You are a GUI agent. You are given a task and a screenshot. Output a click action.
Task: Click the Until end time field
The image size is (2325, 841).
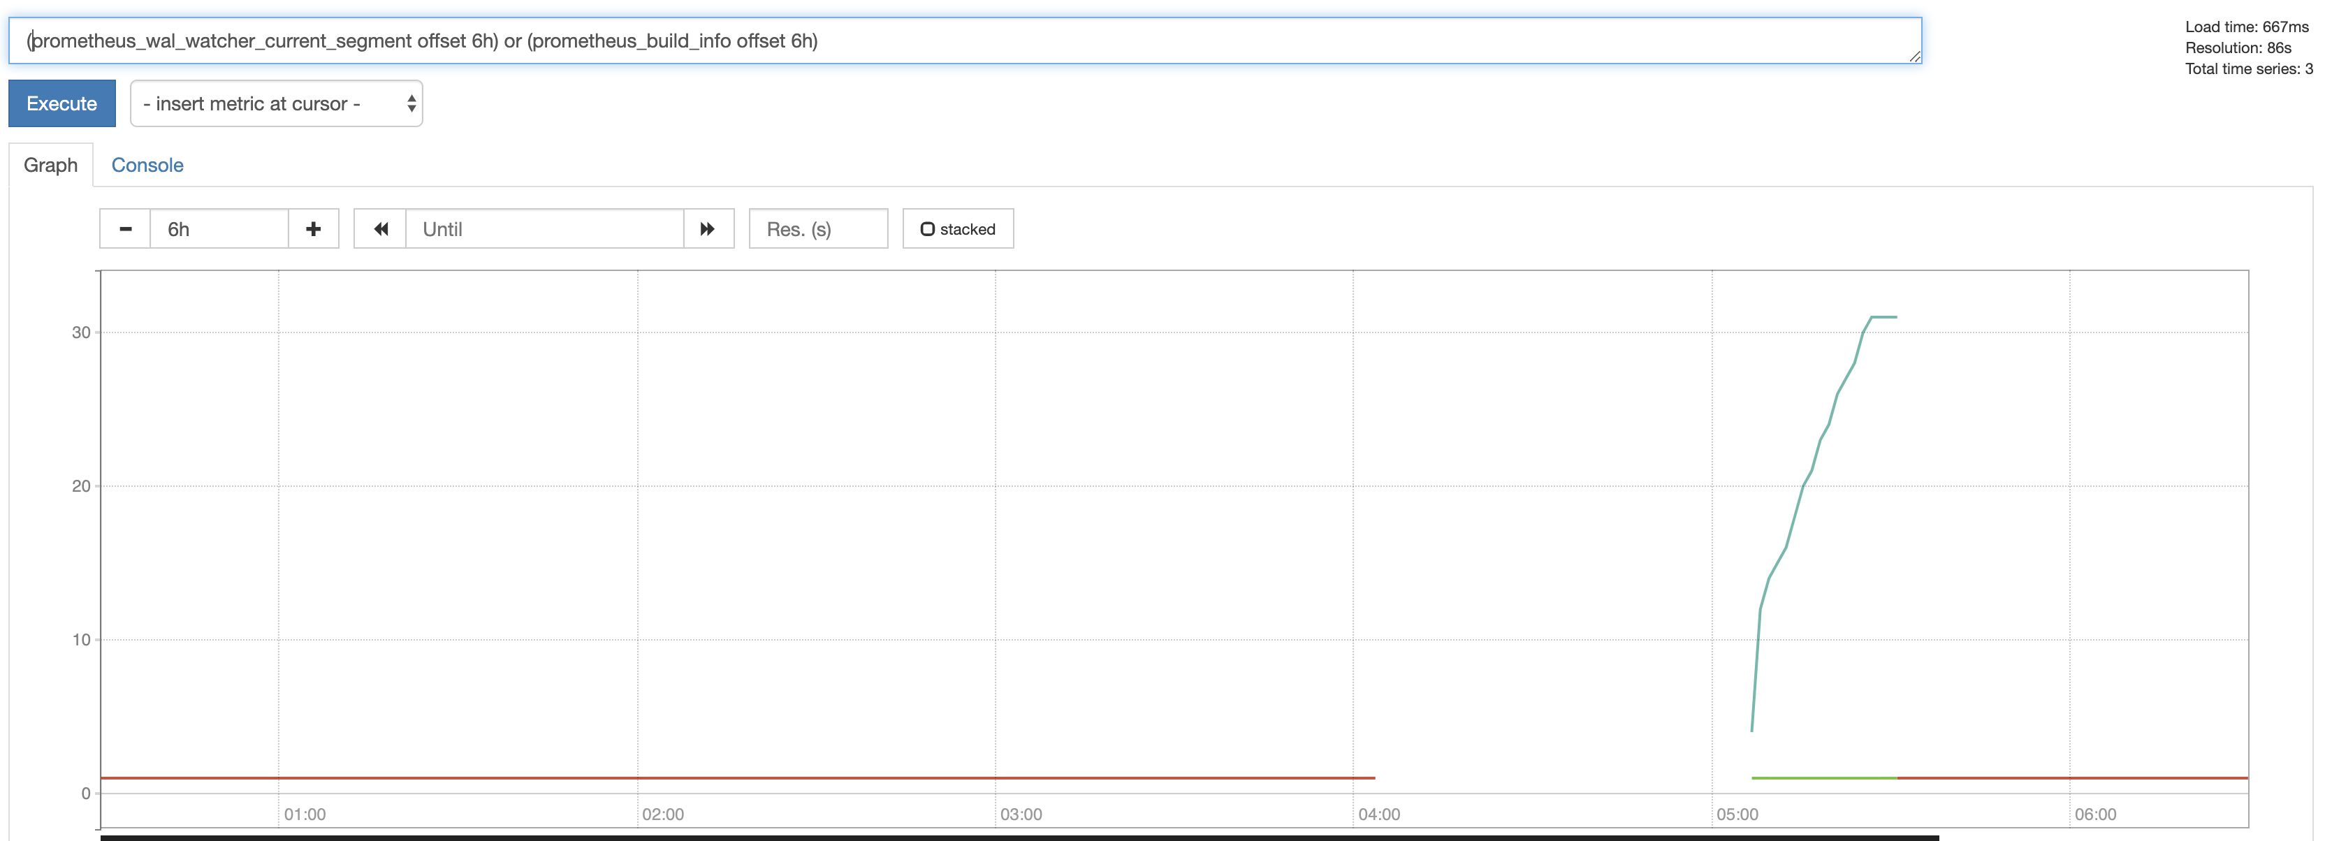[544, 229]
